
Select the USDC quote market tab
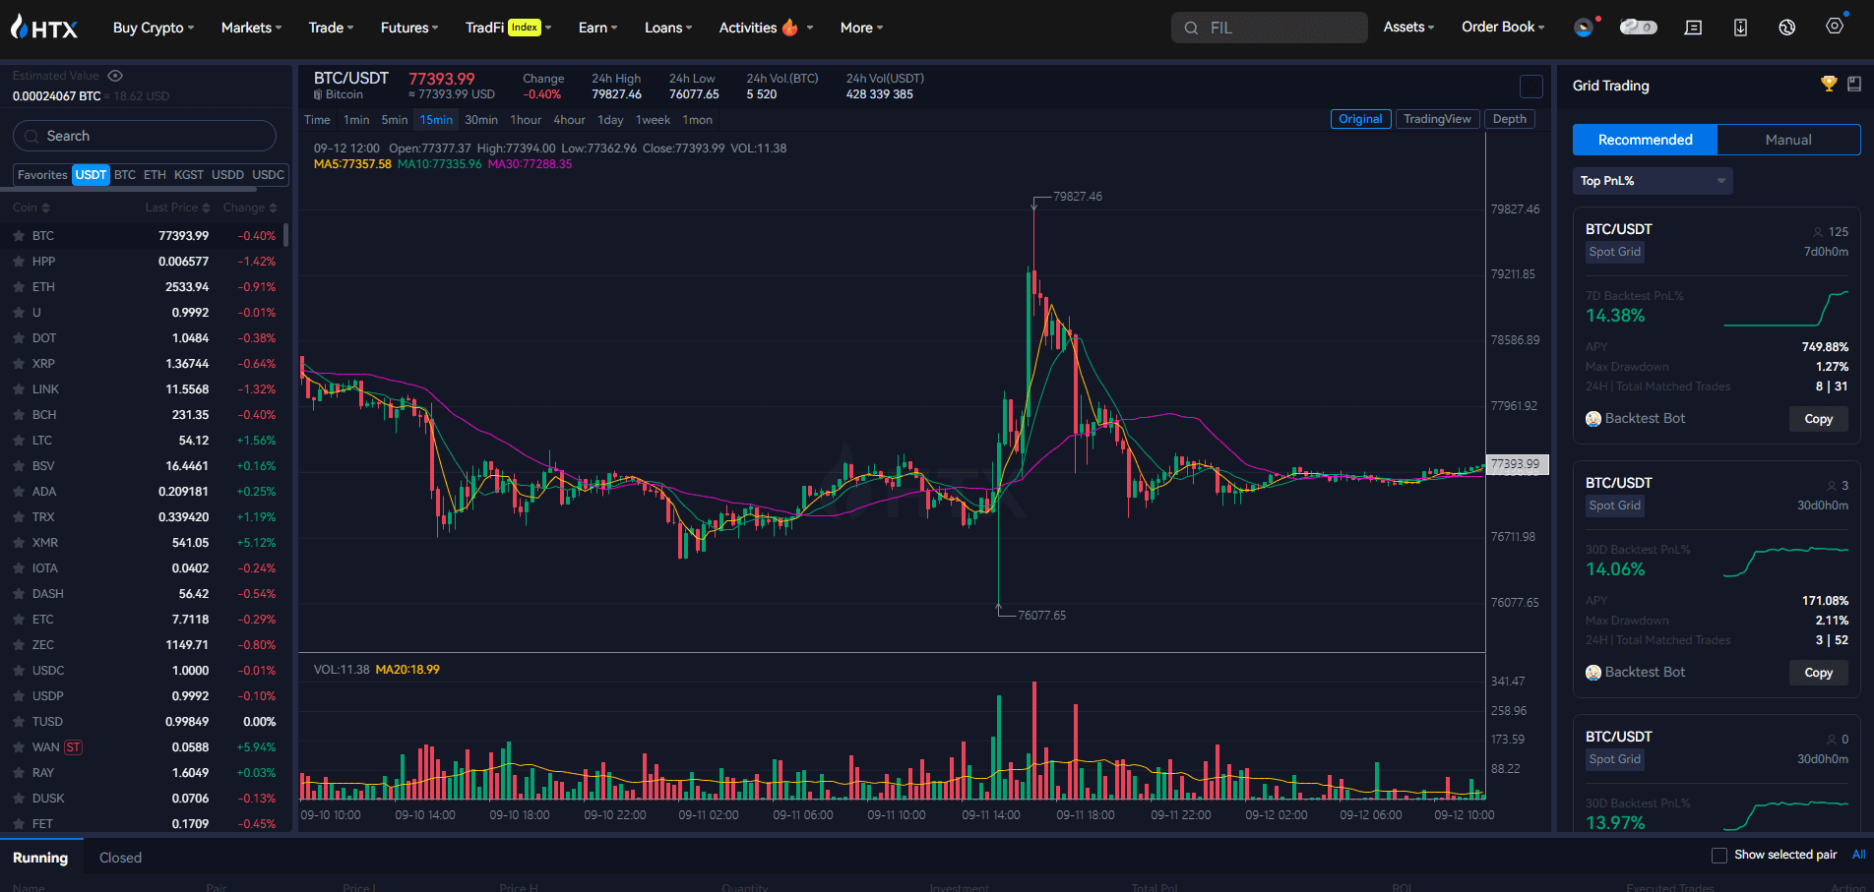pos(268,175)
